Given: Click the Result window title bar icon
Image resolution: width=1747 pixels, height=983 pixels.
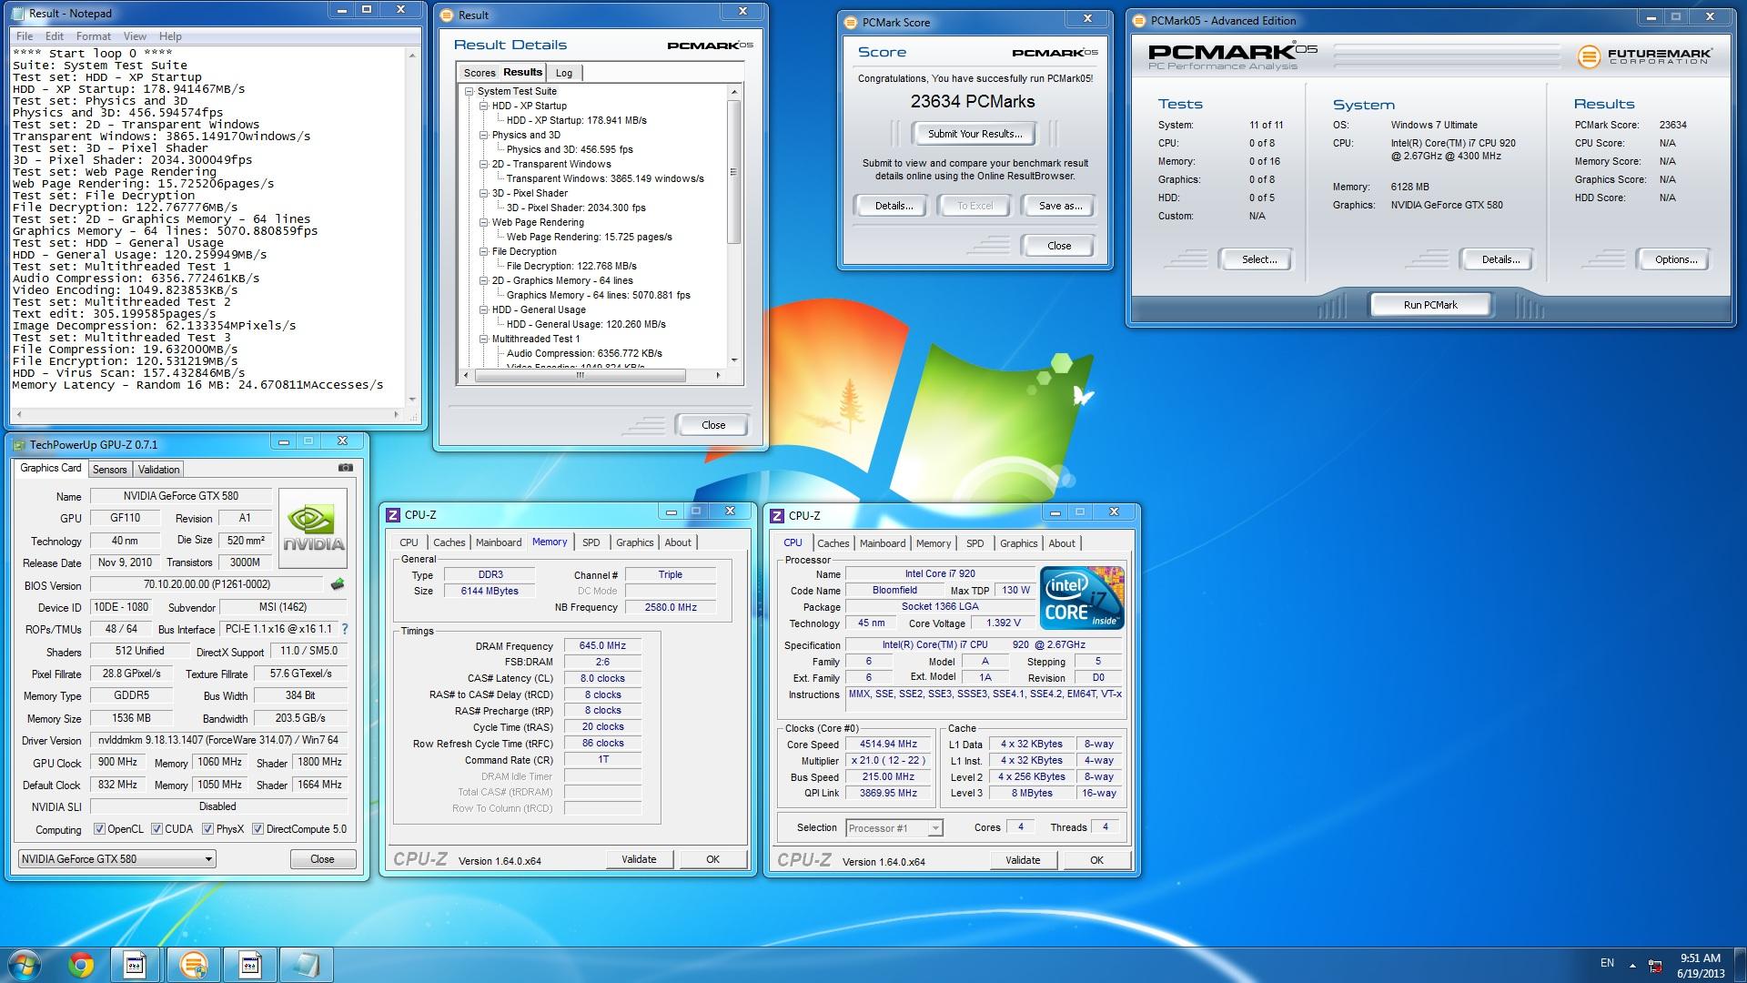Looking at the screenshot, I should (x=447, y=15).
